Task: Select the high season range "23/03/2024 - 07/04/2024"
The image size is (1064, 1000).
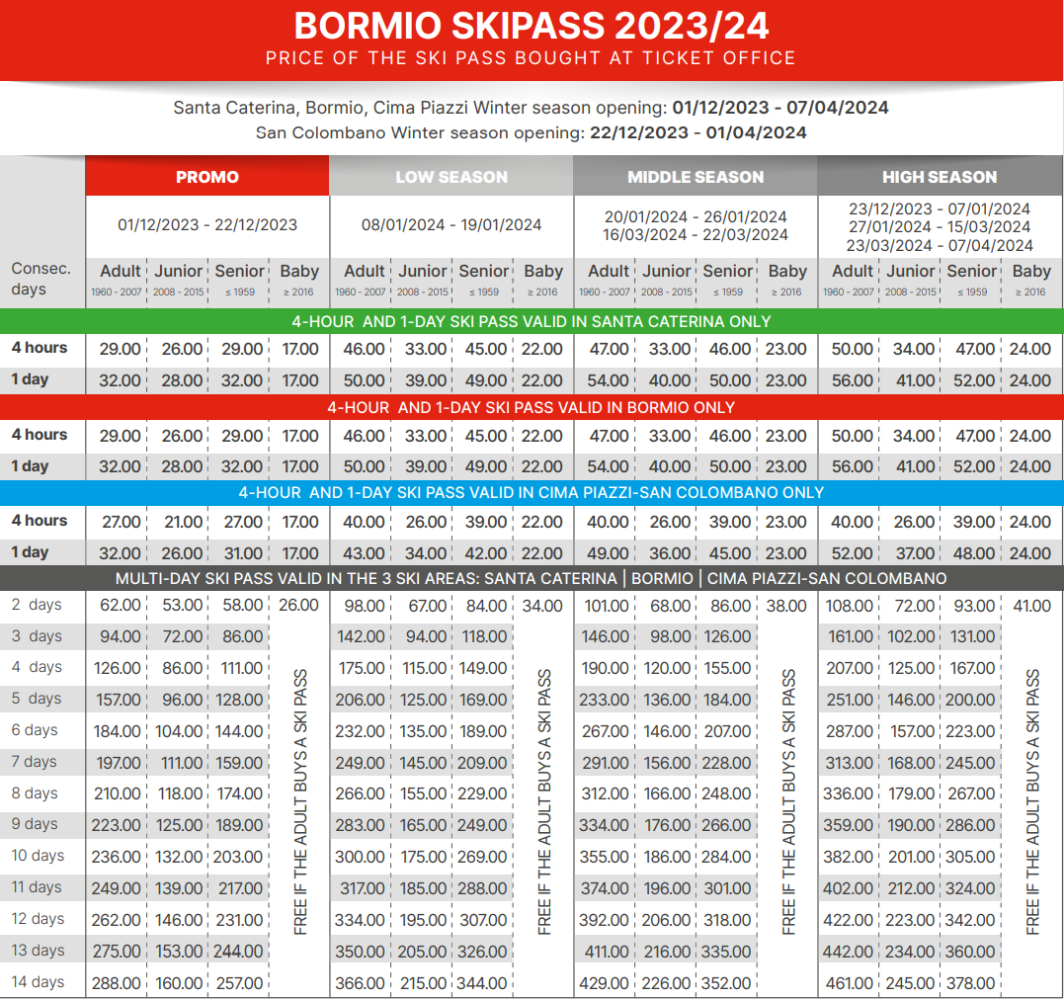Action: (x=940, y=245)
